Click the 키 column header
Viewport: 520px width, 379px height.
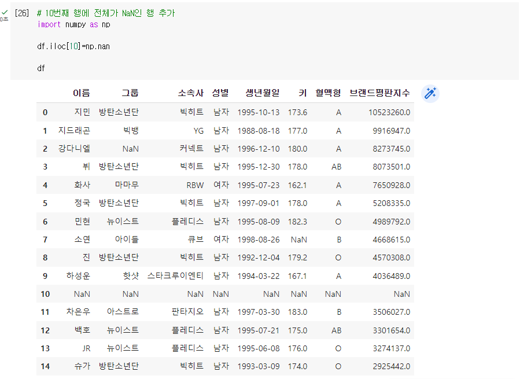tap(303, 93)
